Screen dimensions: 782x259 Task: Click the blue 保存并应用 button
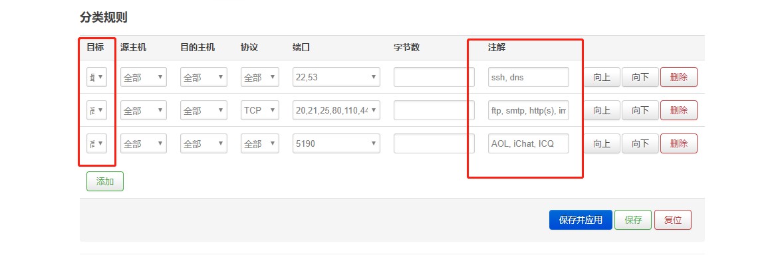(581, 220)
